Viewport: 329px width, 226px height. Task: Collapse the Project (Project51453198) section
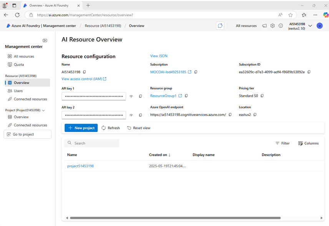43,111
